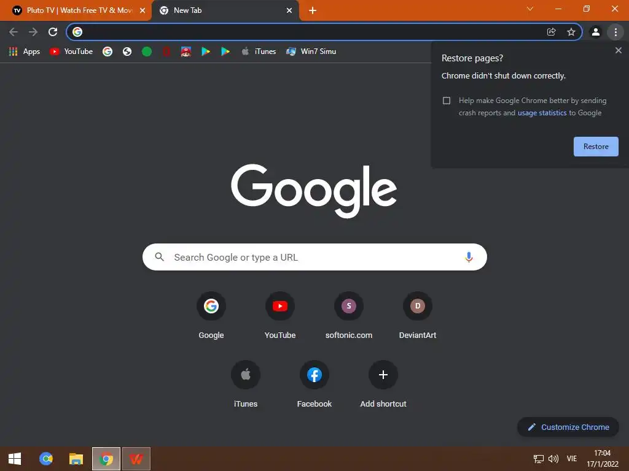
Task: Go forward to next page
Action: point(33,32)
